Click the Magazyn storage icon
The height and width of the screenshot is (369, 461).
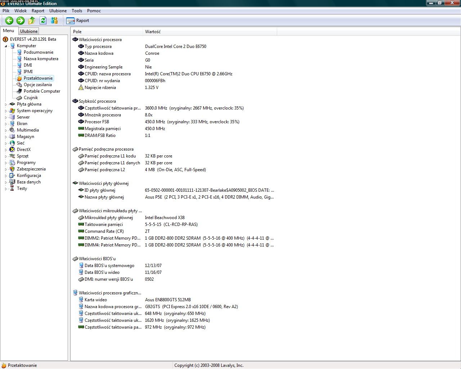click(x=12, y=137)
